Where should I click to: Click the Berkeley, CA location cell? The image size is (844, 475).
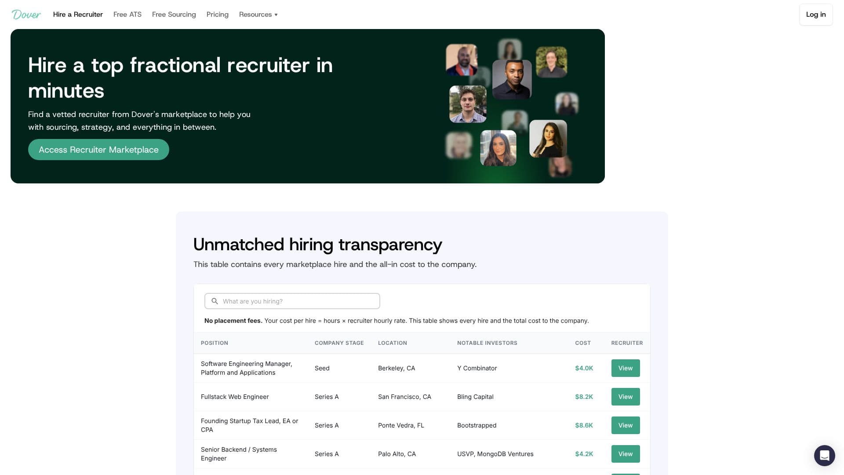click(397, 368)
